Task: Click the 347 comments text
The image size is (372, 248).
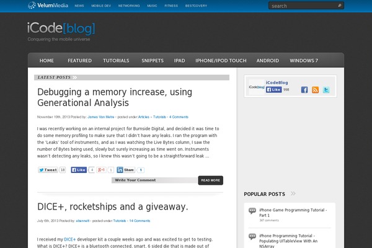Action: coord(269,221)
